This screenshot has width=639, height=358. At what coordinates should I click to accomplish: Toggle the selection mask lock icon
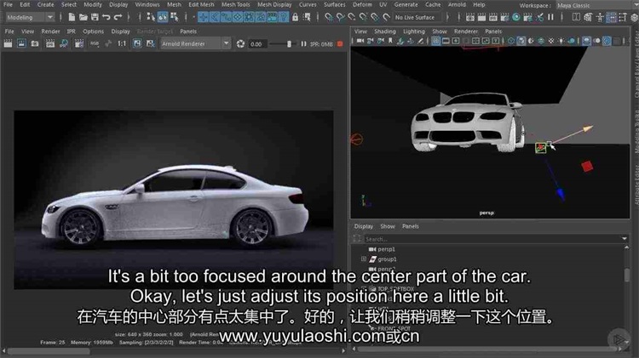(295, 17)
